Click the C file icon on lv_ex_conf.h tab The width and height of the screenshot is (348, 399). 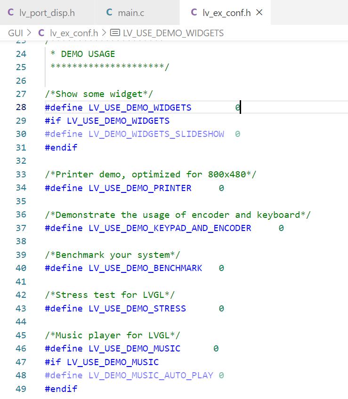(194, 12)
